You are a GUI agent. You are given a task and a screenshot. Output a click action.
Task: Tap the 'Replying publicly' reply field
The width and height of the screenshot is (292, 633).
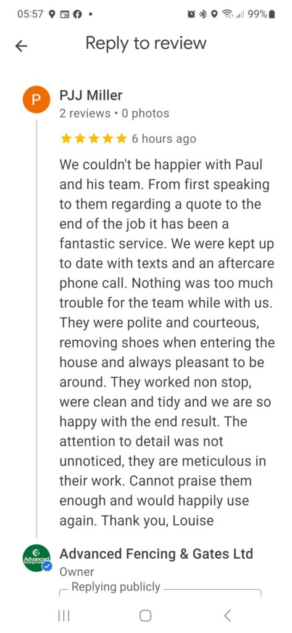pyautogui.click(x=161, y=588)
